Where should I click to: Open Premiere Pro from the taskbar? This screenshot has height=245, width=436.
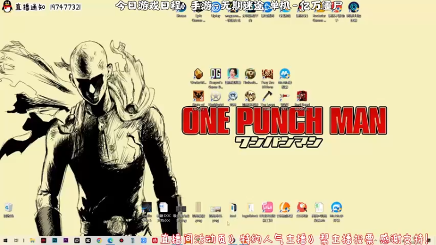pos(65,241)
